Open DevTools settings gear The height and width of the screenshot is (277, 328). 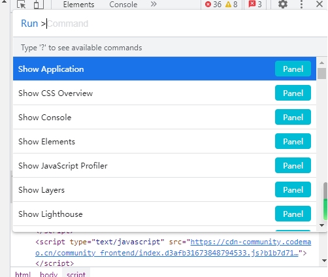click(283, 4)
